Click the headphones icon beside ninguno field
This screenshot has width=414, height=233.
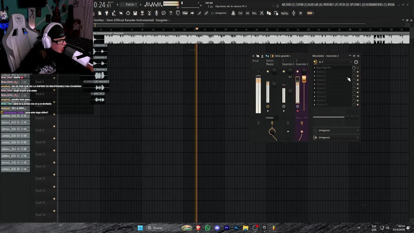212,13
